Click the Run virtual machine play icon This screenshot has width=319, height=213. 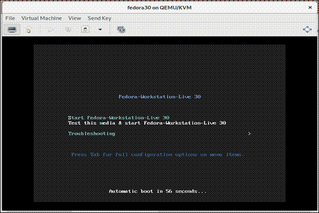(51, 30)
